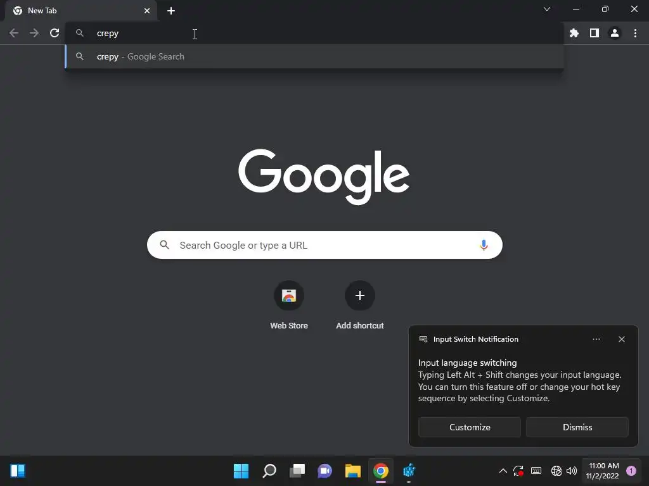Image resolution: width=649 pixels, height=486 pixels.
Task: Click address bar containing crepy
Action: pos(314,33)
